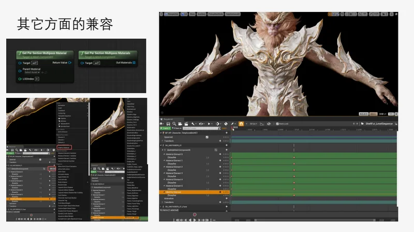
Task: Click the Auto-key diamond icon
Action: pos(226,124)
